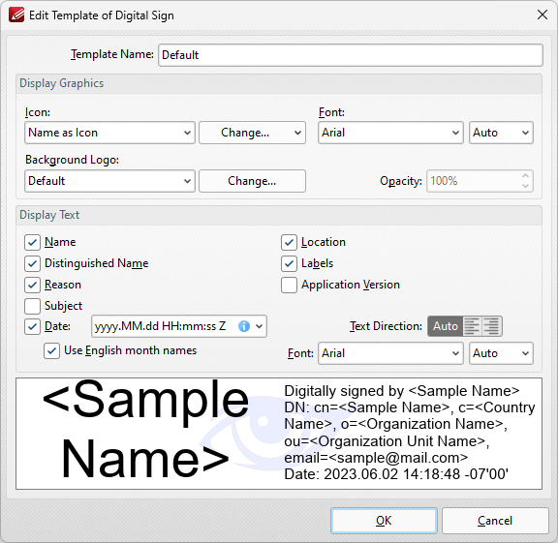Enable the Subject checkbox
This screenshot has height=543, width=558.
[x=32, y=306]
